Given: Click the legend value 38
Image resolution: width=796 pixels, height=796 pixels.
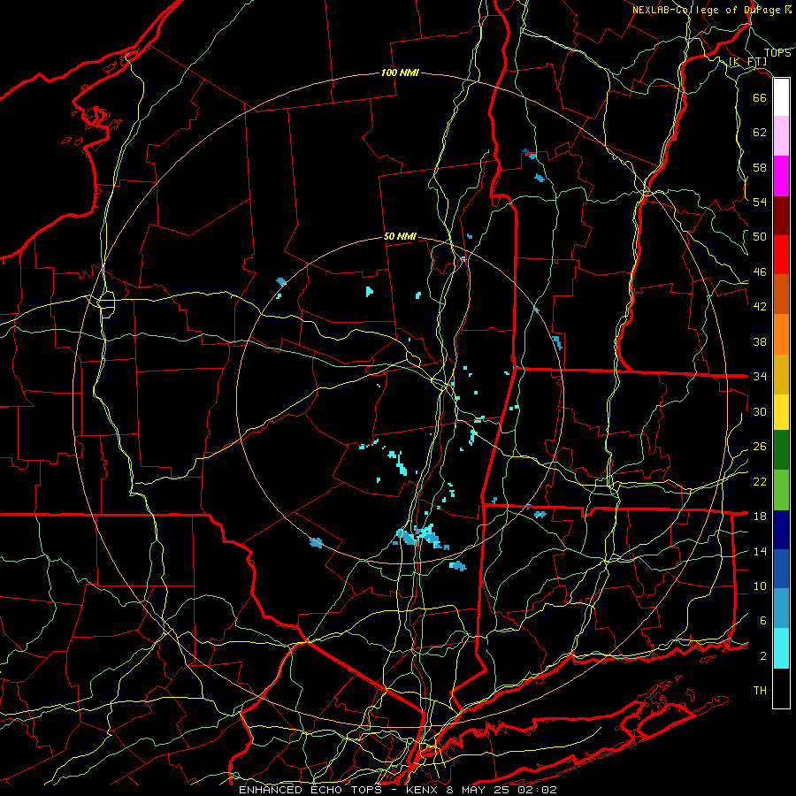Looking at the screenshot, I should 760,341.
